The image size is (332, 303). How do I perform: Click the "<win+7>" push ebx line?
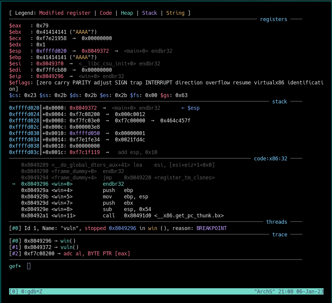pos(77,203)
